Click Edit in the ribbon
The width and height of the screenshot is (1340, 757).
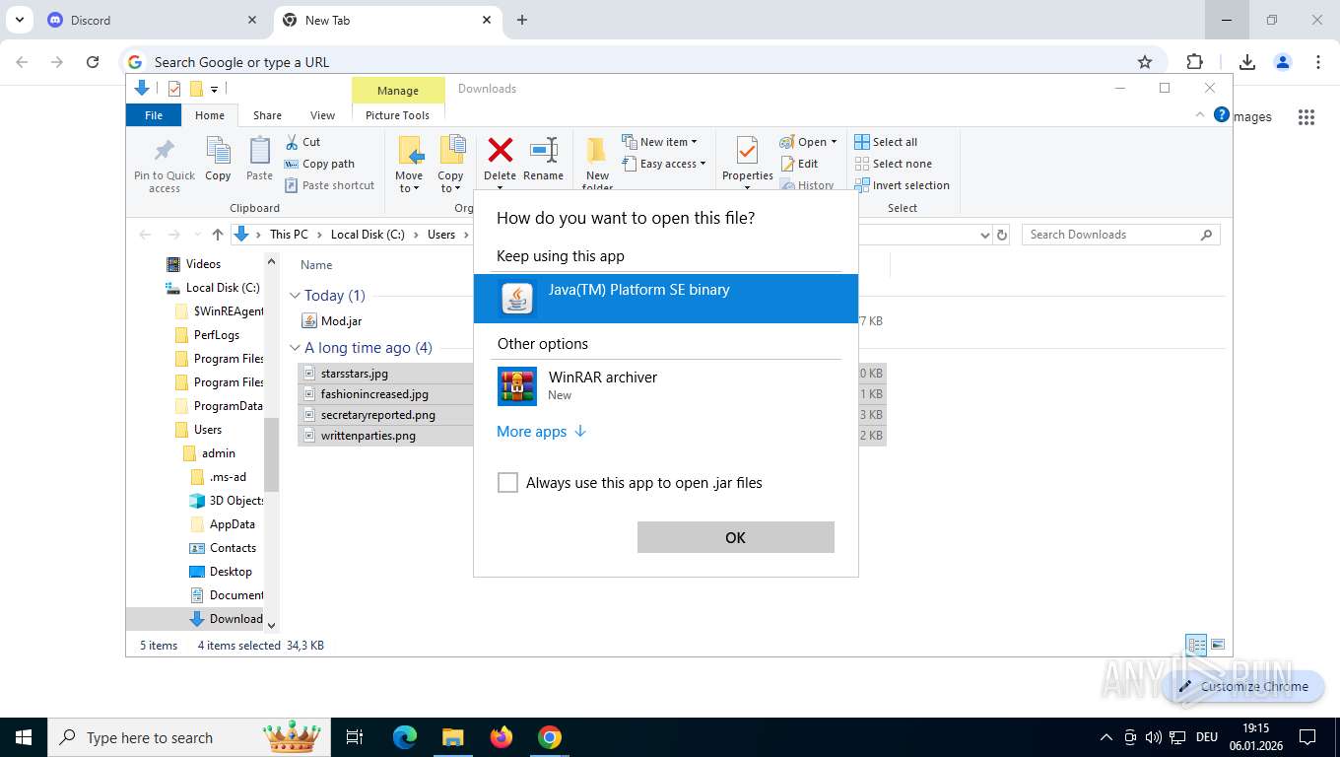point(799,164)
